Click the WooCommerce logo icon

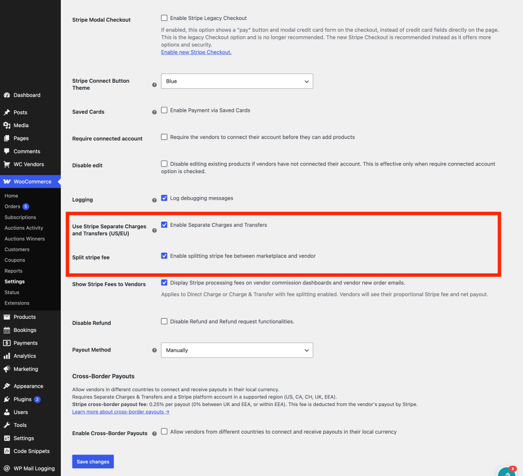[7, 181]
